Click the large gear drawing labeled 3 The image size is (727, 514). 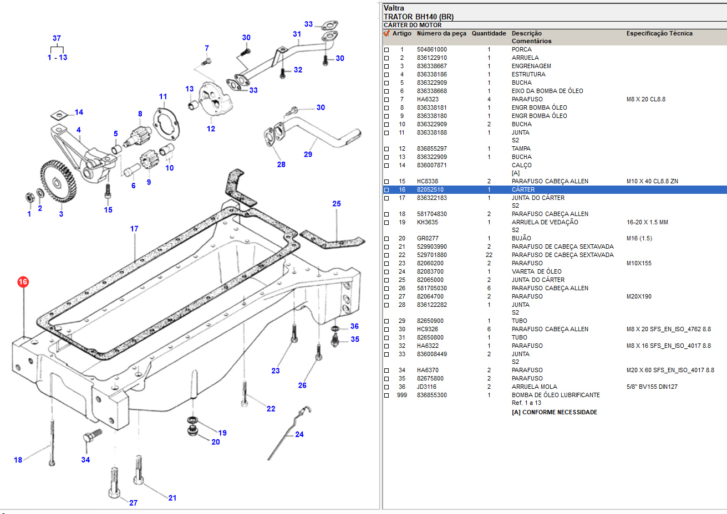pyautogui.click(x=57, y=182)
